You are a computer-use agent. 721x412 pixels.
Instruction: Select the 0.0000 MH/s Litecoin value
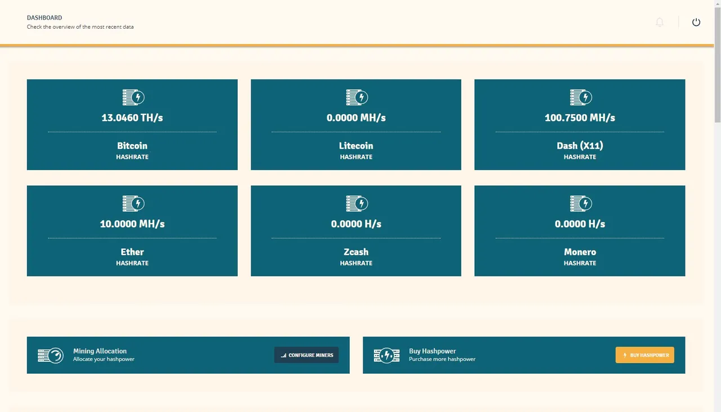coord(356,118)
